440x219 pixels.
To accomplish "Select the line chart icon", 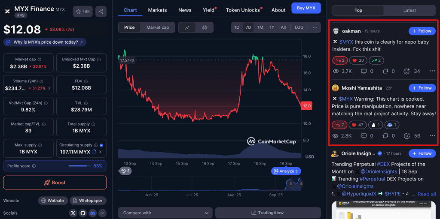I will [x=187, y=27].
